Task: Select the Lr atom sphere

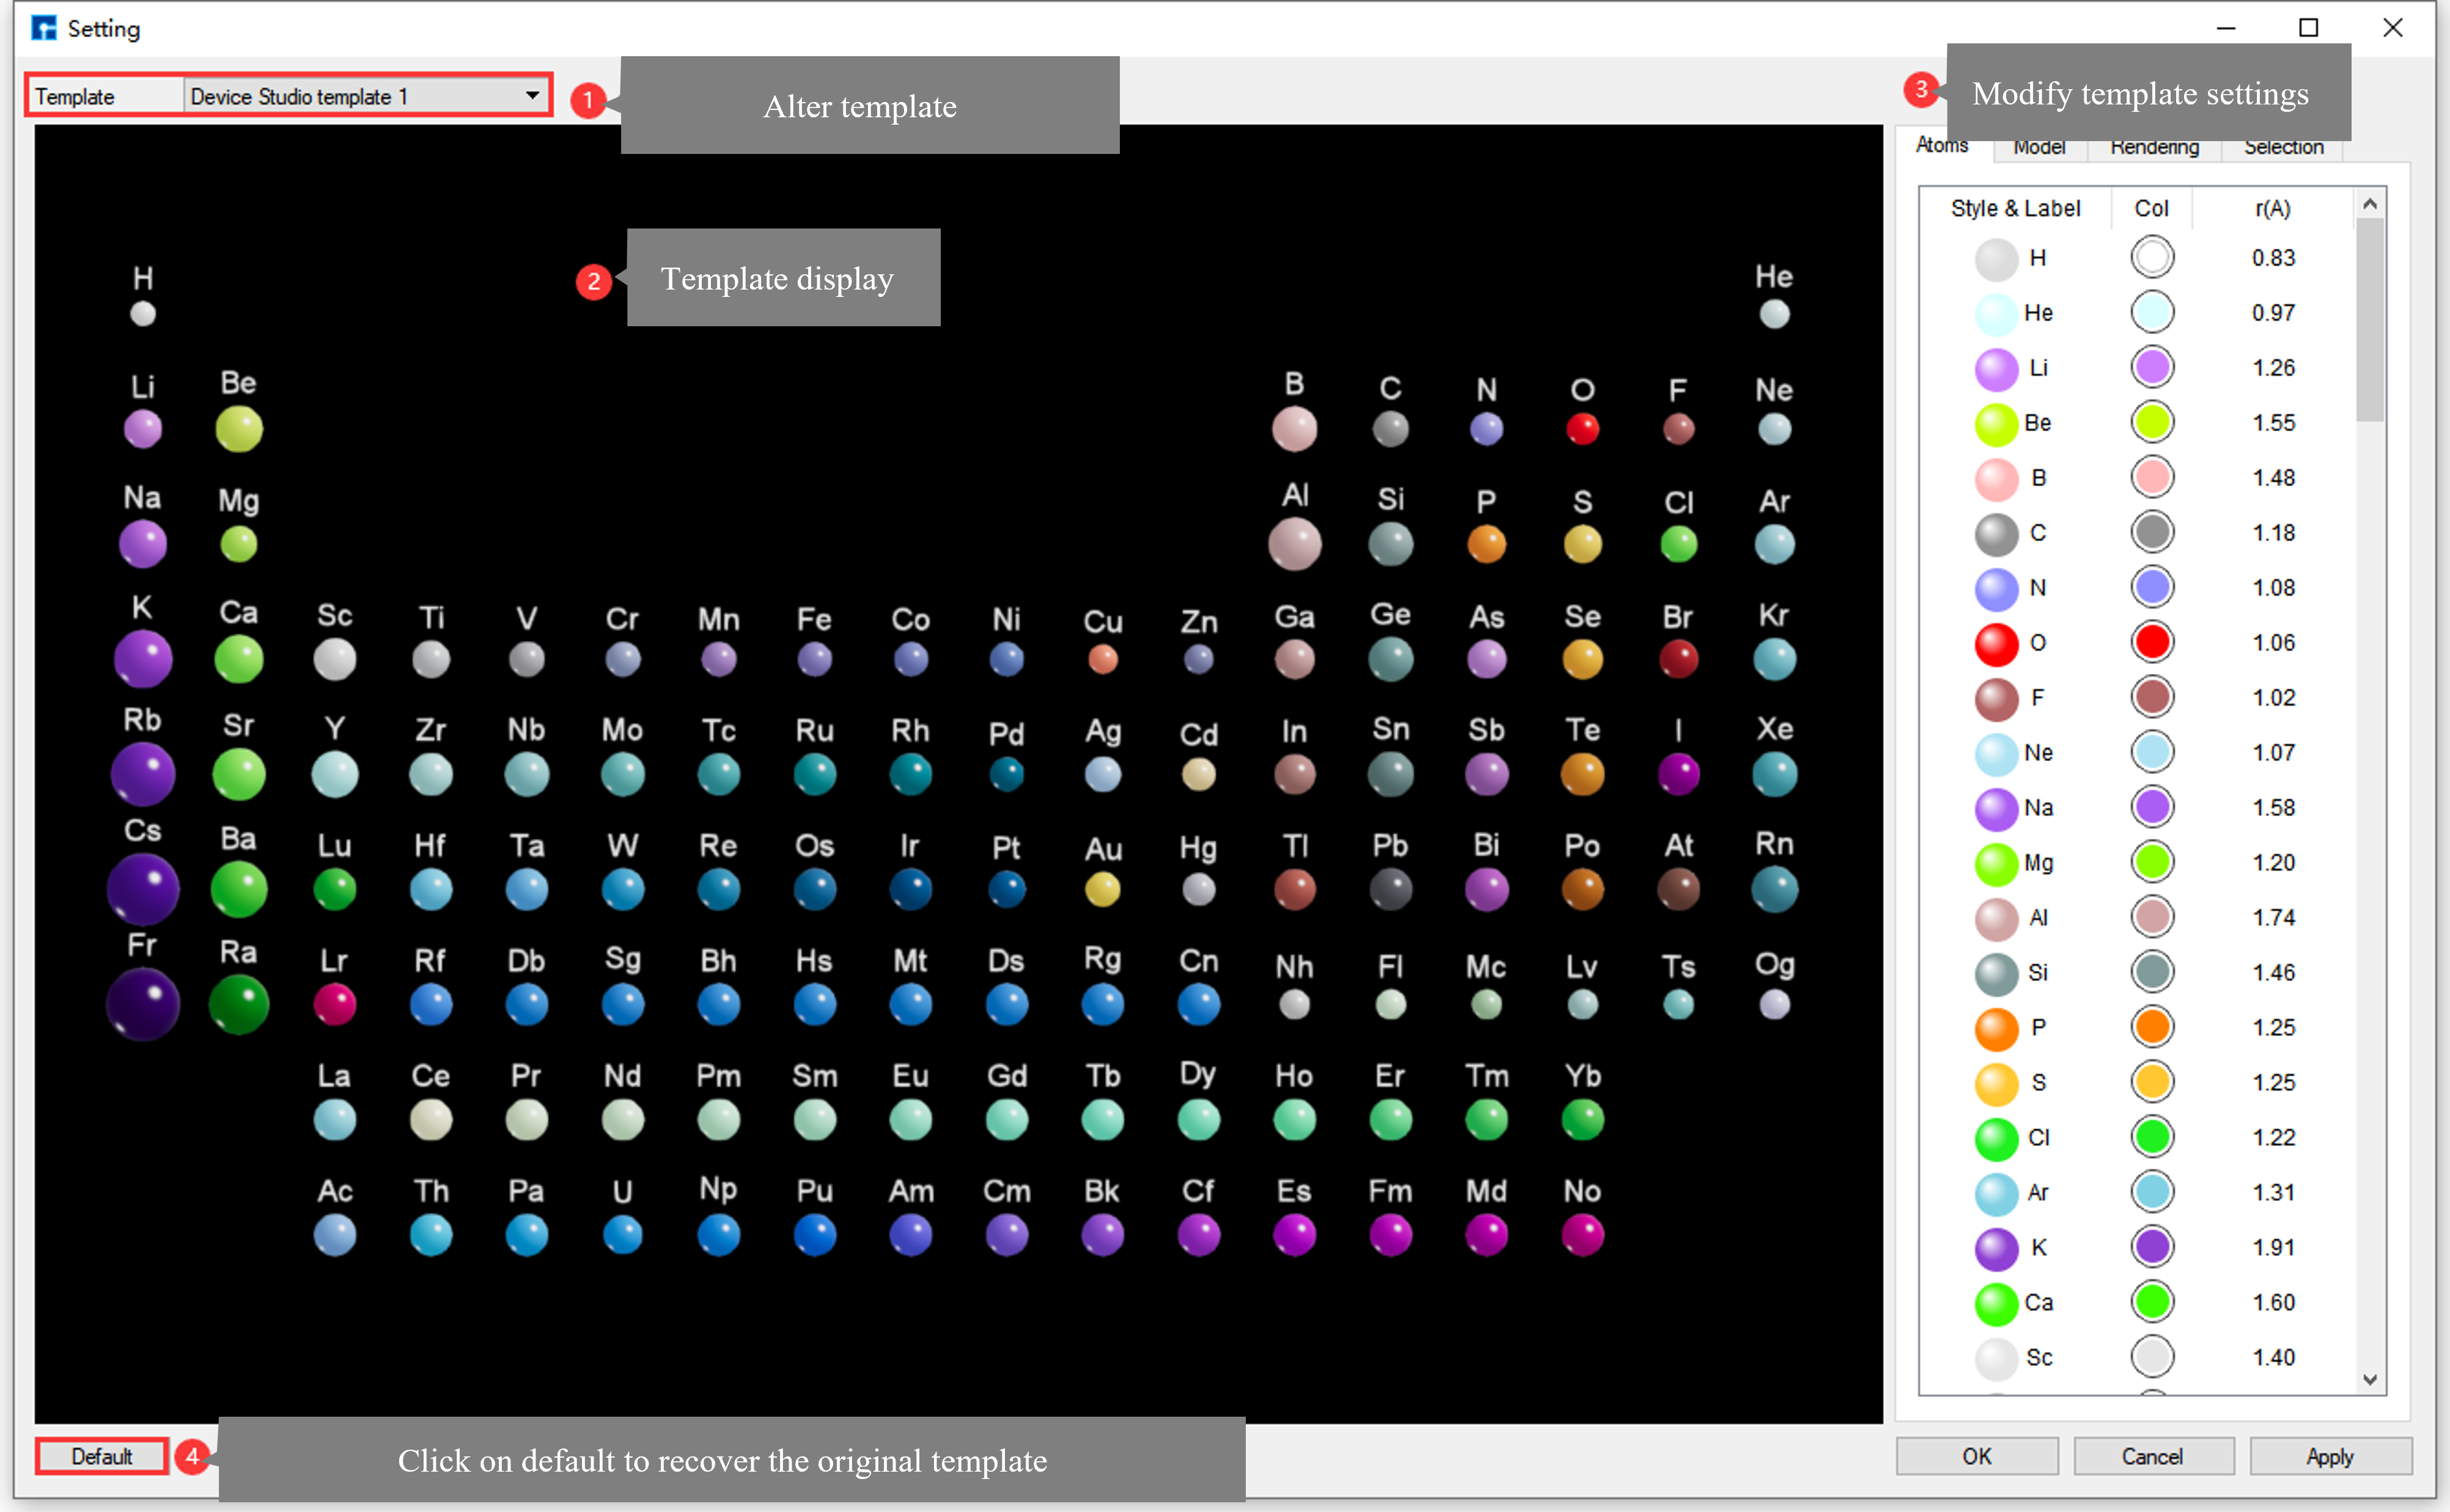Action: [334, 1004]
